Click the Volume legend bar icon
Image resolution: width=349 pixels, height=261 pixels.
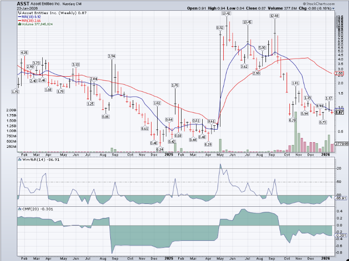tap(19, 24)
